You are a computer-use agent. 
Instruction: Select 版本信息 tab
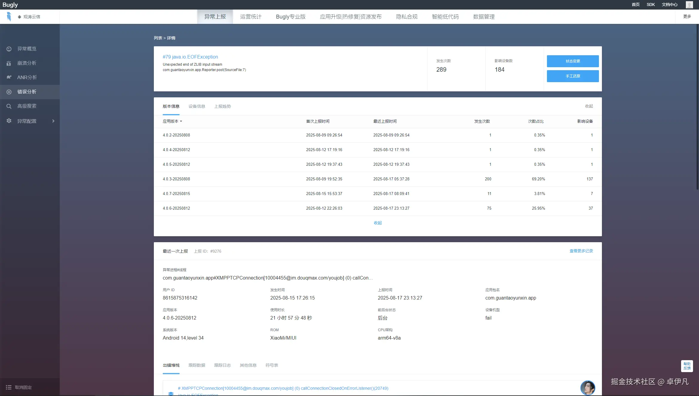coord(171,107)
